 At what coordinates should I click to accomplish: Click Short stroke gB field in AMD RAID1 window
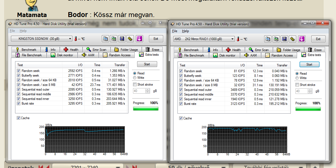pos(304,91)
